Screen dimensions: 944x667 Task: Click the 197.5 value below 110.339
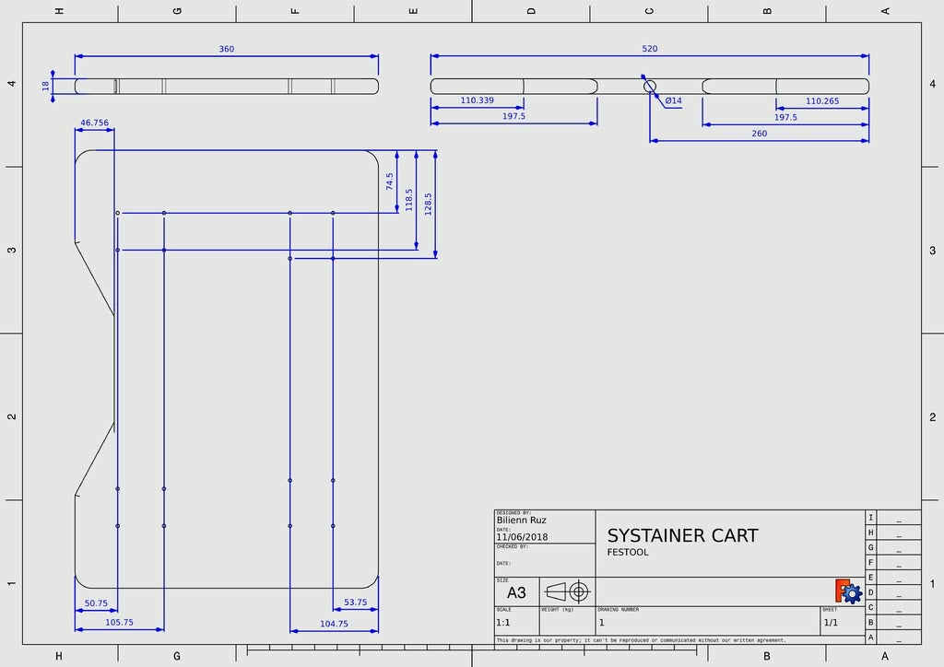pyautogui.click(x=513, y=116)
